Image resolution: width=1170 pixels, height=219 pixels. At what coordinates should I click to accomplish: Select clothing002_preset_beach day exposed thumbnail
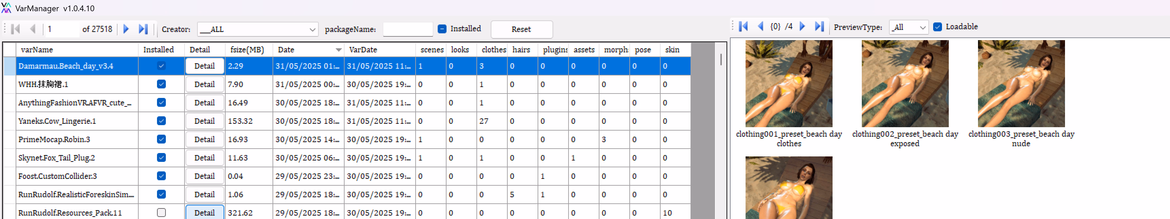pos(905,84)
